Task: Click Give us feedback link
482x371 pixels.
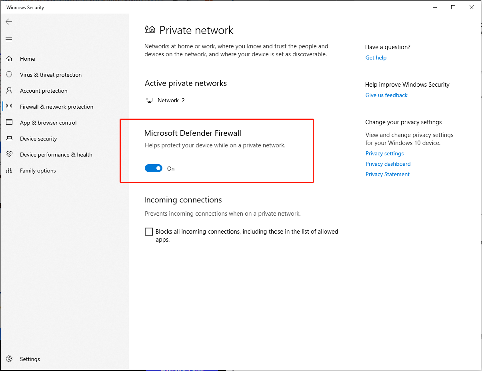Action: coord(386,95)
